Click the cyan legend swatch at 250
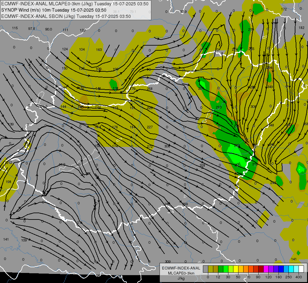This screenshot has width=308, height=283. 291,269
